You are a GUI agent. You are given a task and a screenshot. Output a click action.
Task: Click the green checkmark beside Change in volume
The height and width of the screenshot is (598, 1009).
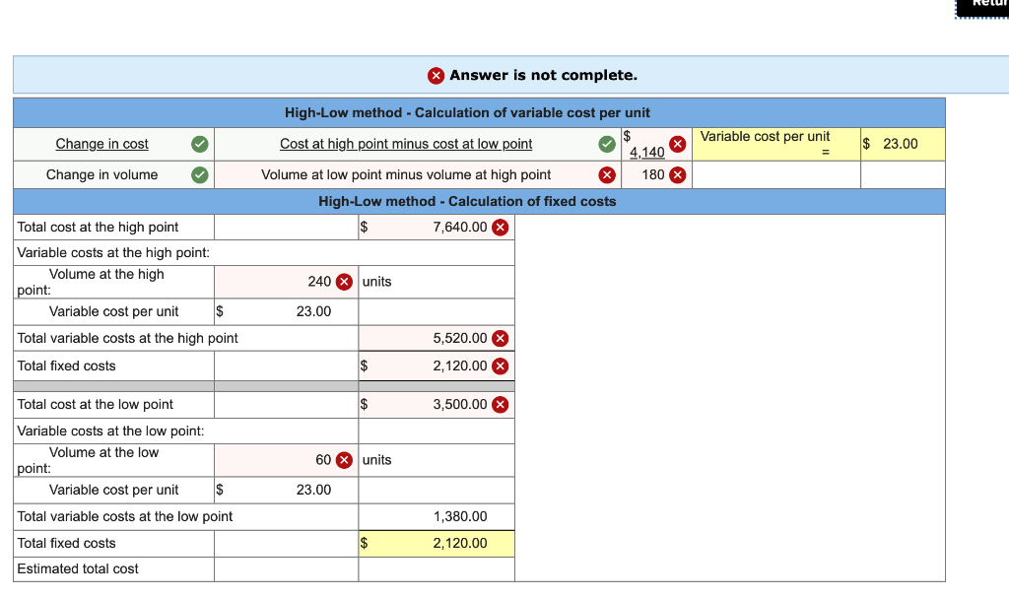click(x=199, y=174)
